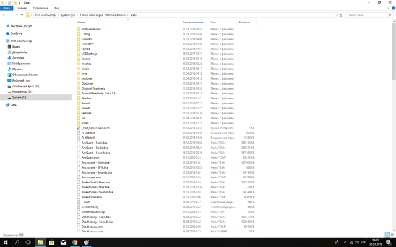Viewport: 396px width, 247px height.
Task: Select the Config folder icon
Action: (x=79, y=34)
